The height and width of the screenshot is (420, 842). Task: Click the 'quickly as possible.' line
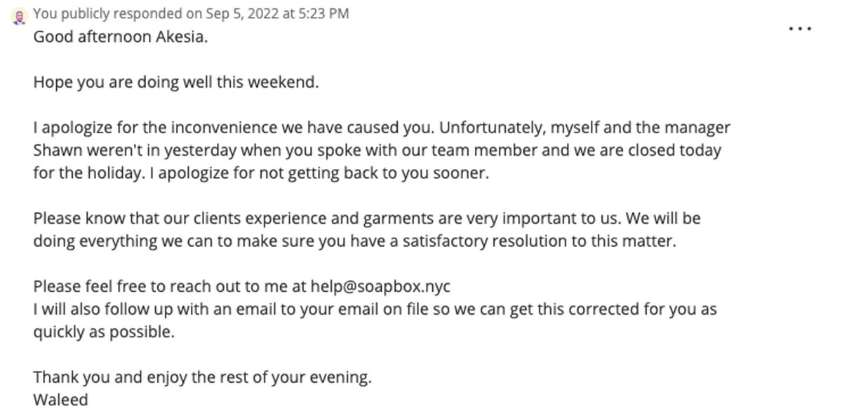click(x=104, y=332)
